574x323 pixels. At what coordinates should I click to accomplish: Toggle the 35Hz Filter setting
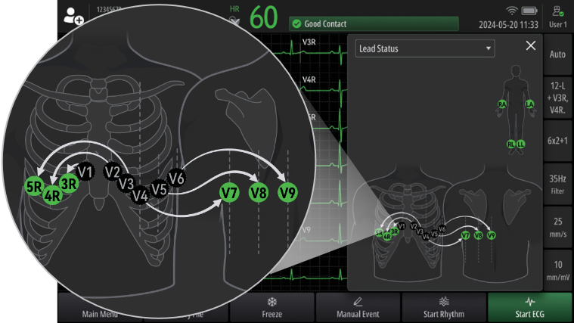point(557,184)
